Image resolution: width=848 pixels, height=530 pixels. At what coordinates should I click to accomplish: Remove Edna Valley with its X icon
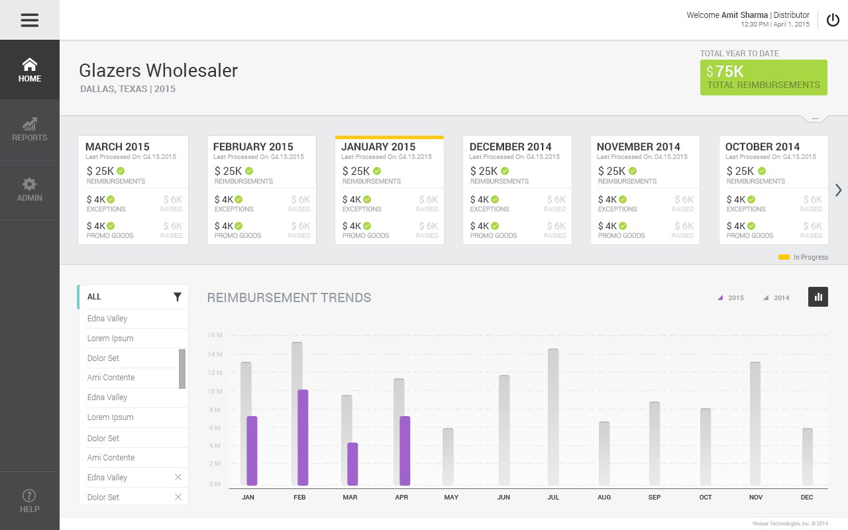click(x=178, y=477)
